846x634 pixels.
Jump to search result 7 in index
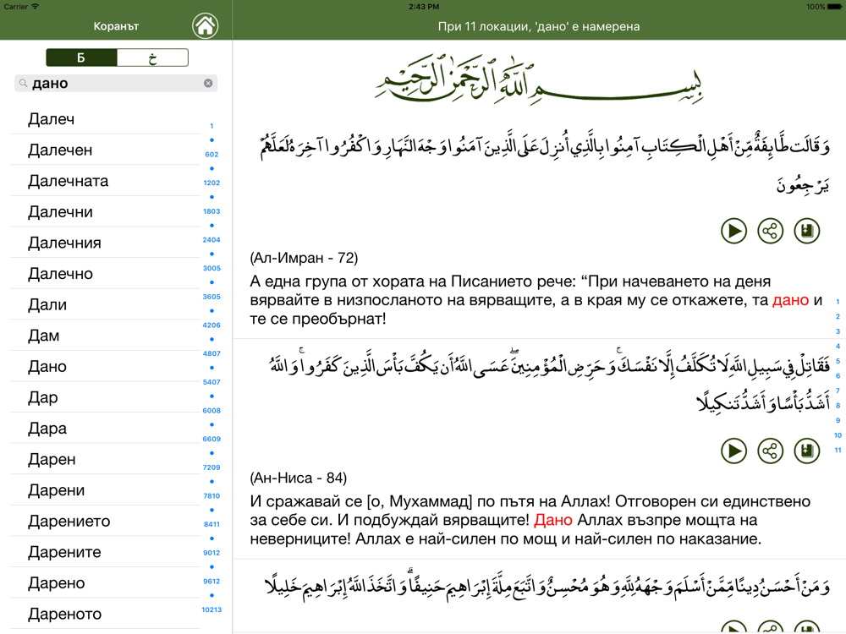838,391
